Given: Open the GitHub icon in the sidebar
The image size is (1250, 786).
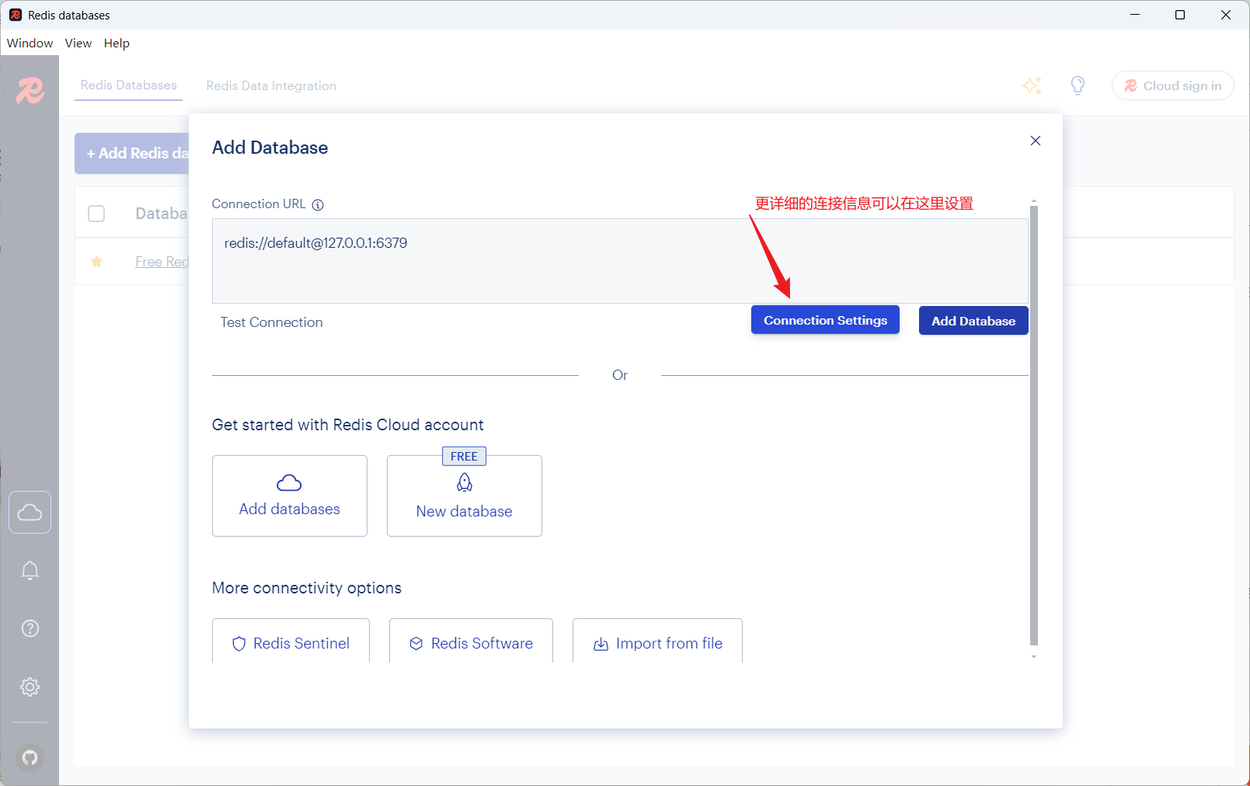Looking at the screenshot, I should tap(30, 757).
